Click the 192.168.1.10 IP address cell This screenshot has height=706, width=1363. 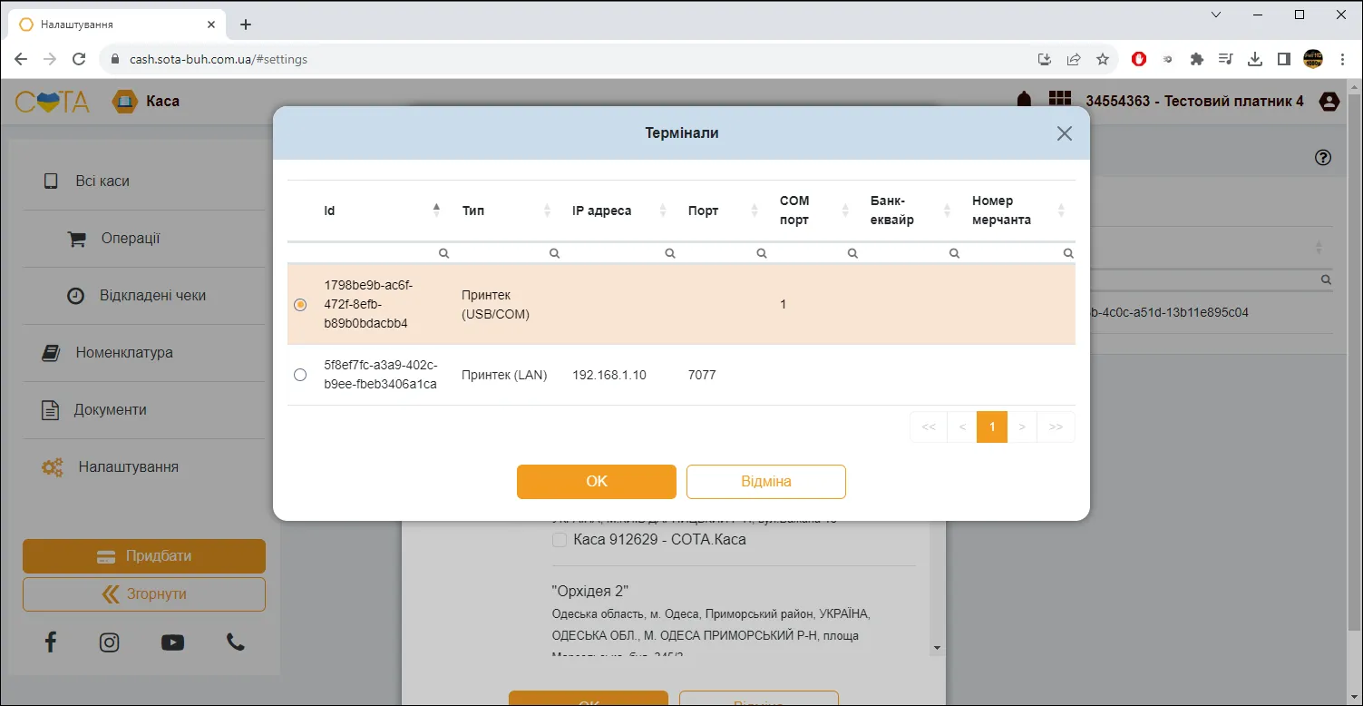pyautogui.click(x=609, y=375)
